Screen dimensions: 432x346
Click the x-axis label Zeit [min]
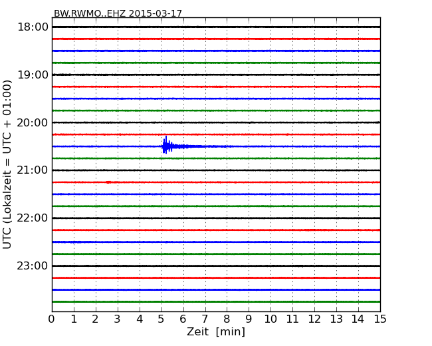pyautogui.click(x=216, y=331)
